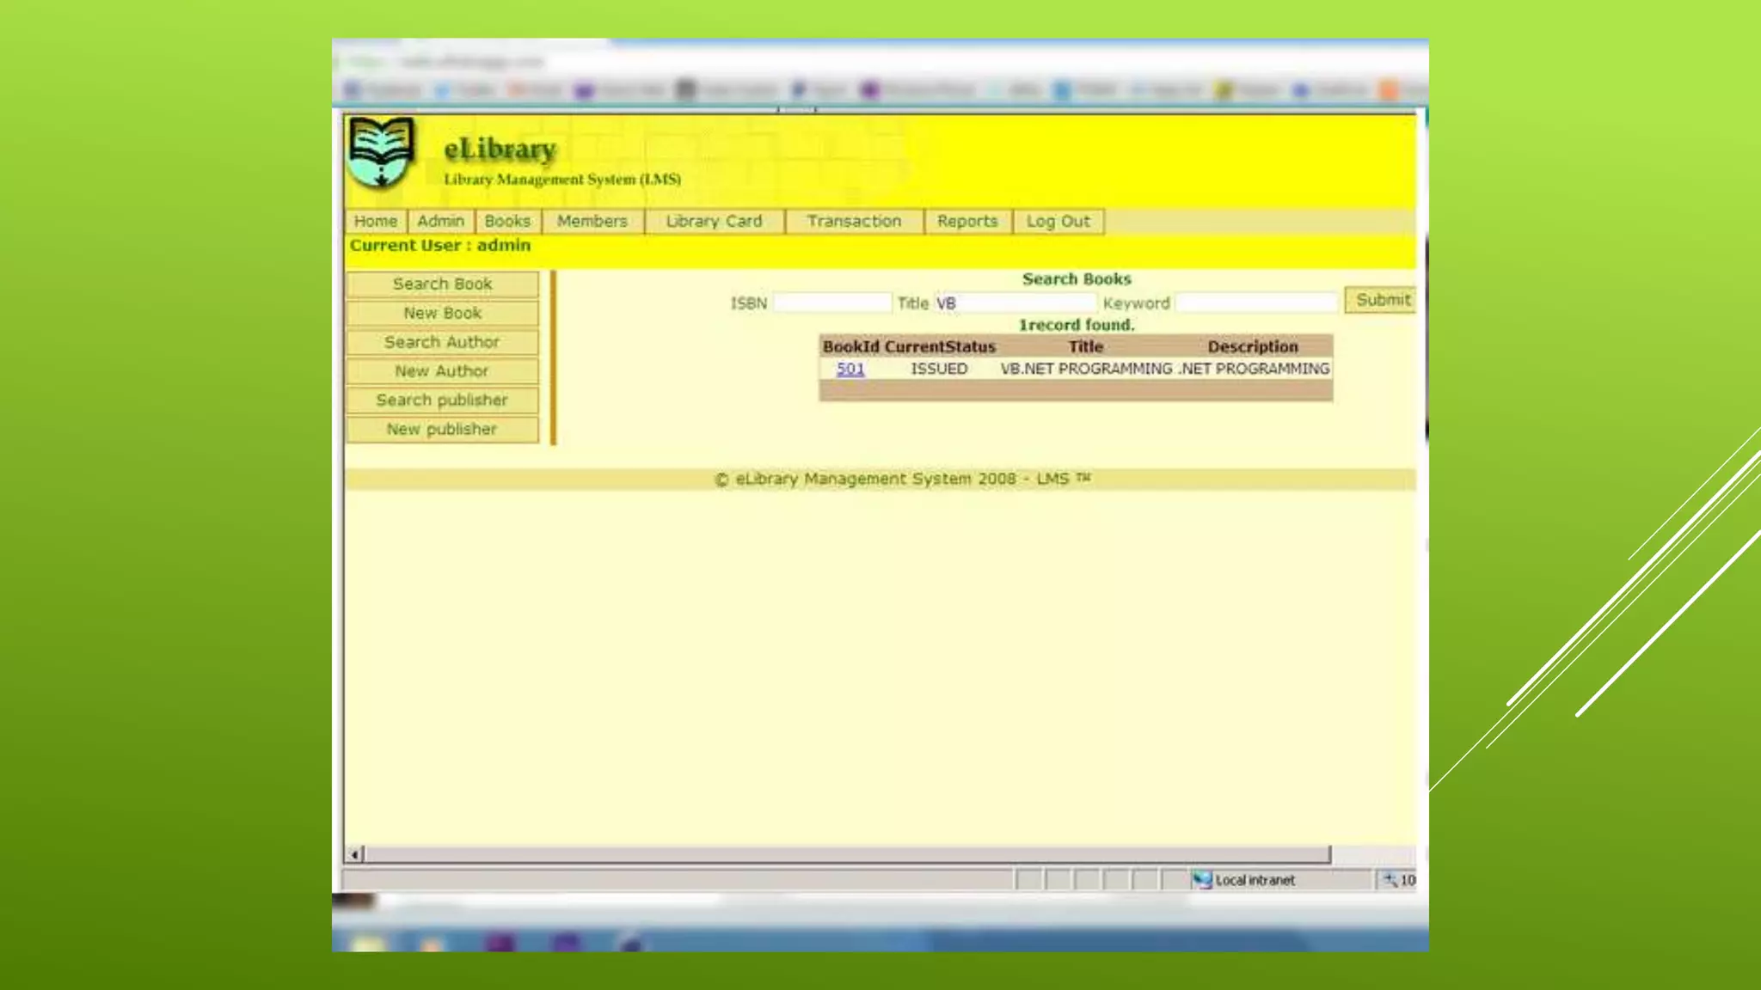Image resolution: width=1761 pixels, height=990 pixels.
Task: Open the Home menu item
Action: point(376,221)
